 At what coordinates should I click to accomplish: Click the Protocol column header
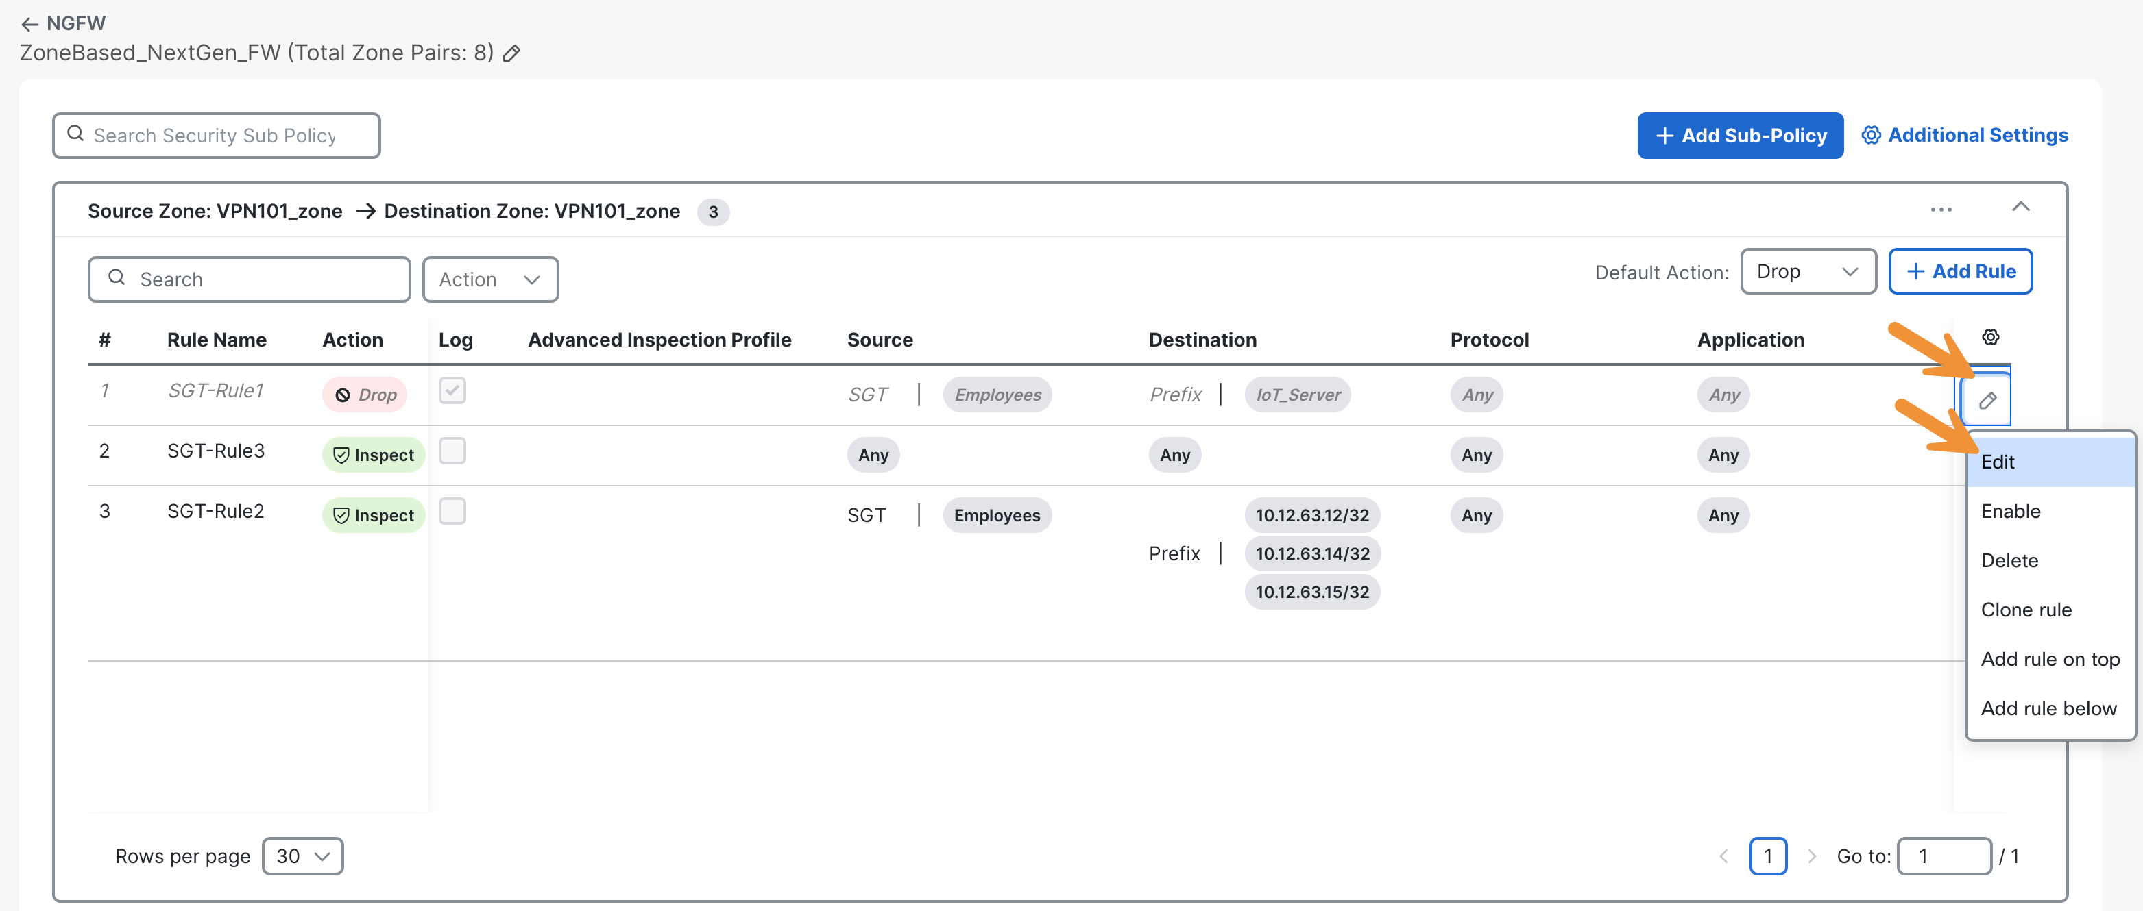(1489, 340)
